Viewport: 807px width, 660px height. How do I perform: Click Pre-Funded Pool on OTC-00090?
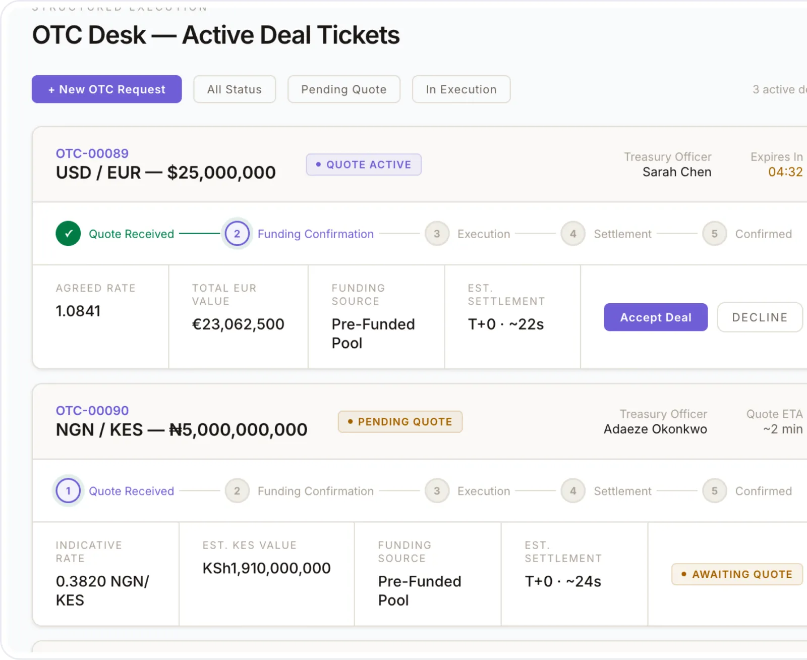pyautogui.click(x=420, y=591)
